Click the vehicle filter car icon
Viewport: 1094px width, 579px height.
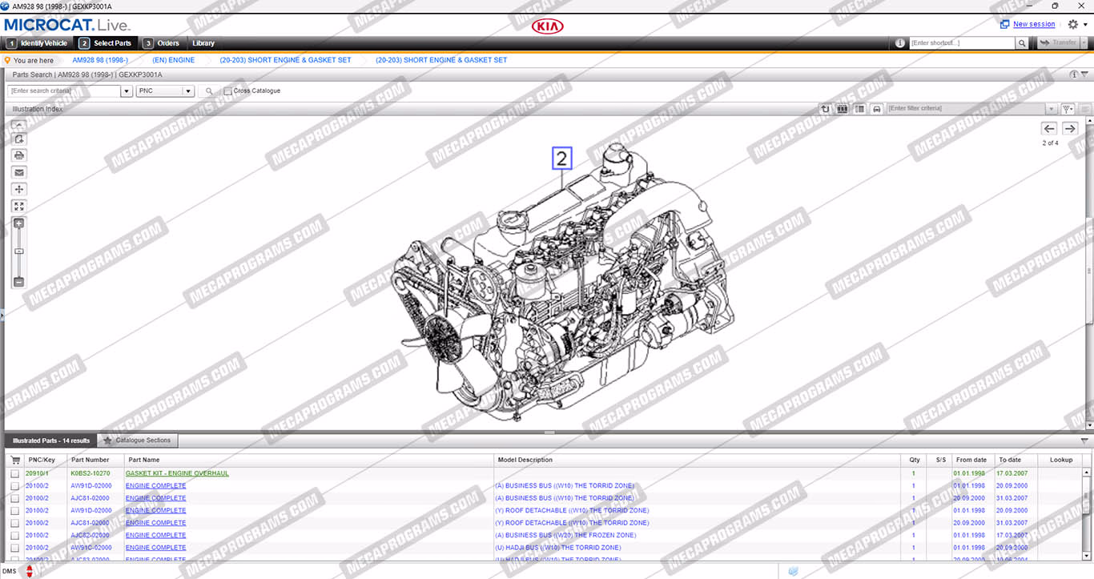point(876,109)
